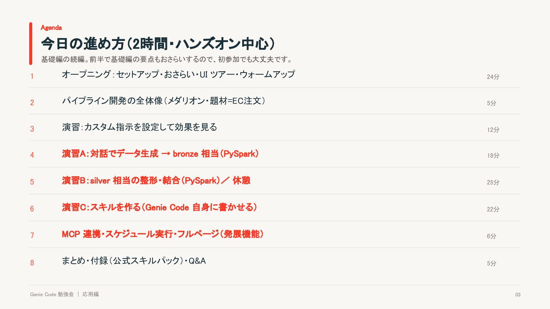The image size is (550, 309).
Task: Click the 24分 duration label
Action: coord(493,77)
